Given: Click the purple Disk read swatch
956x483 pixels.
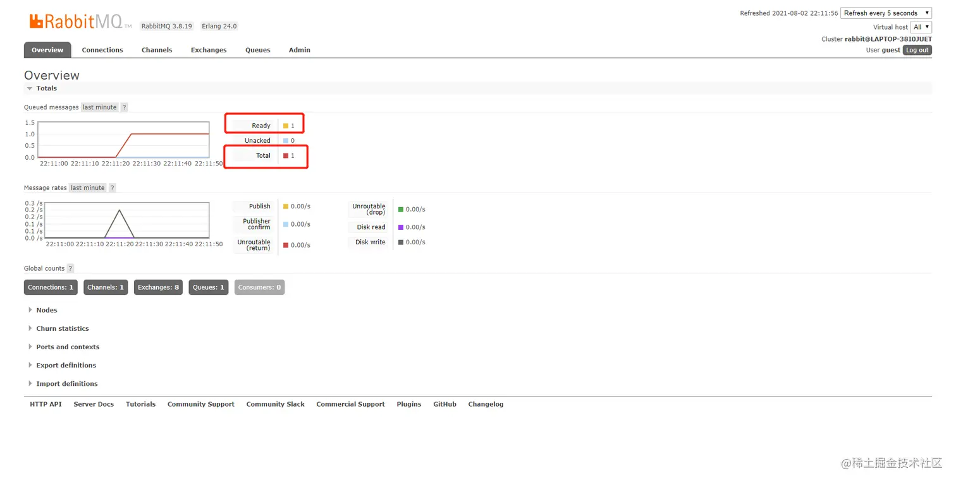Looking at the screenshot, I should (x=401, y=227).
